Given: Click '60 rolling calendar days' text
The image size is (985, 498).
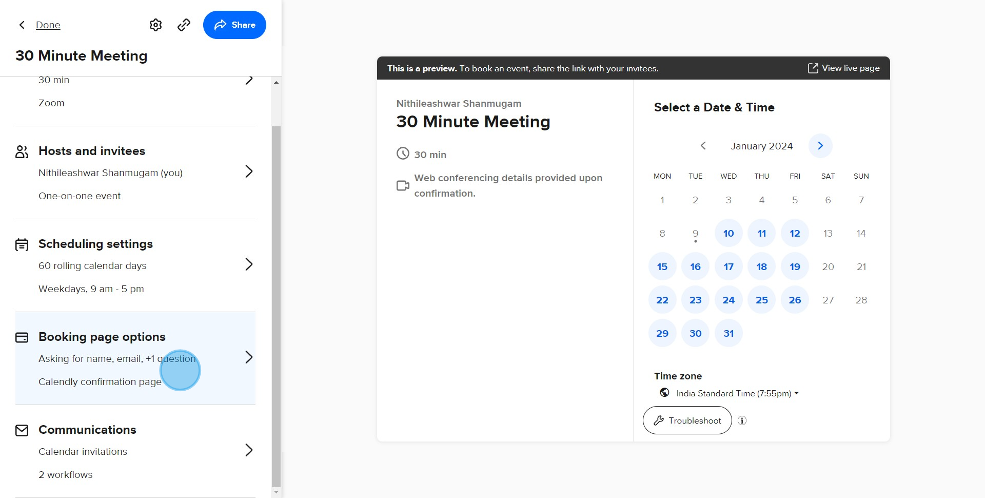Looking at the screenshot, I should (x=92, y=266).
